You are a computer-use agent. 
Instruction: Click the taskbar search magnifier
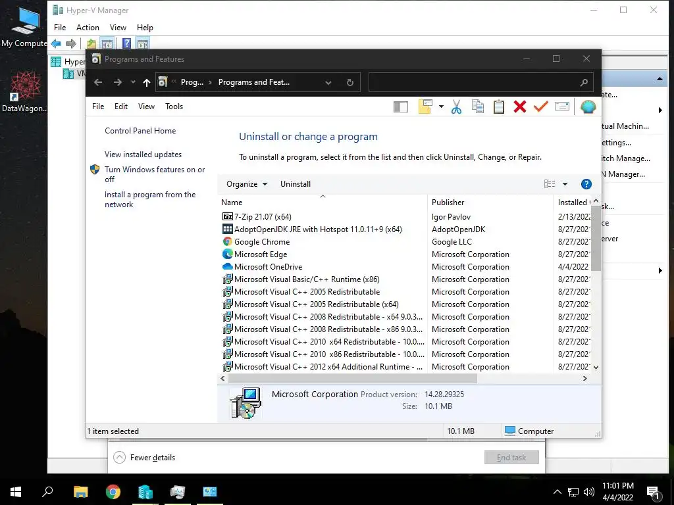[x=47, y=492]
